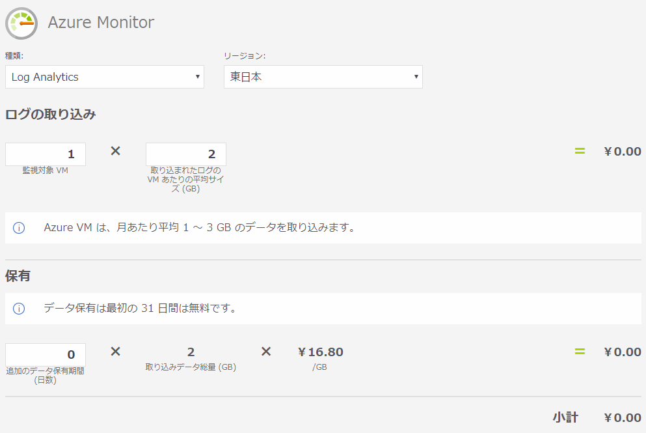Click the Azure Monitor logo icon

(21, 22)
